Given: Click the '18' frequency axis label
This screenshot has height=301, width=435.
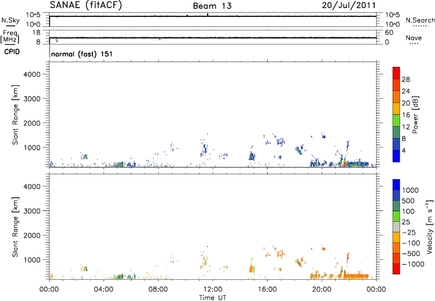Looking at the screenshot, I should [36, 33].
